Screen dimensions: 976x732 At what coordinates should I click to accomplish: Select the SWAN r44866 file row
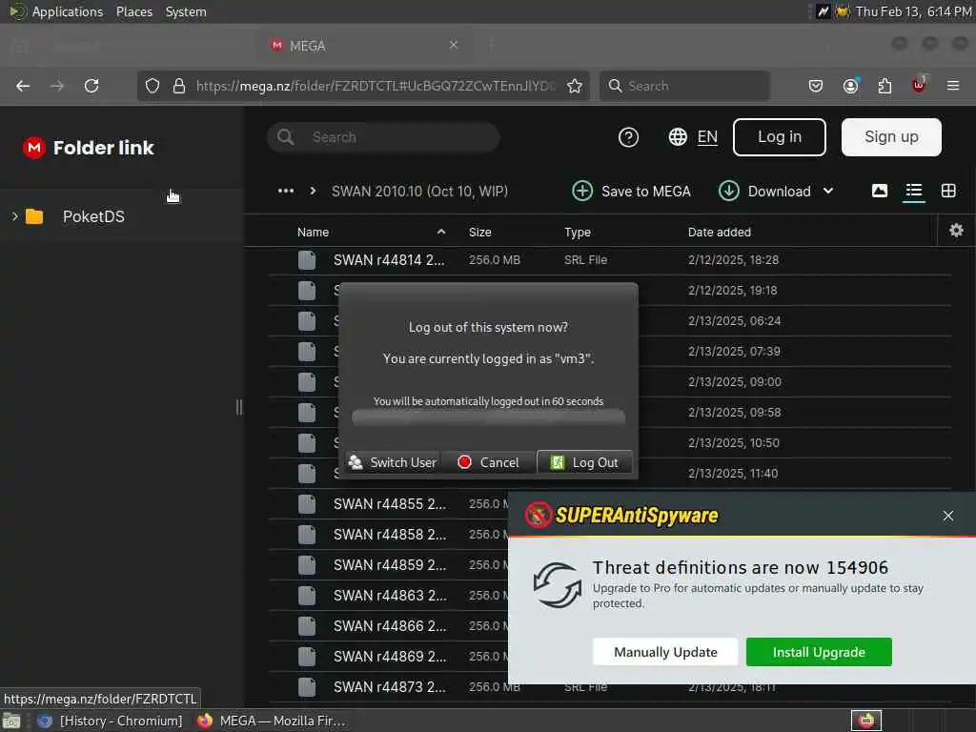[389, 625]
